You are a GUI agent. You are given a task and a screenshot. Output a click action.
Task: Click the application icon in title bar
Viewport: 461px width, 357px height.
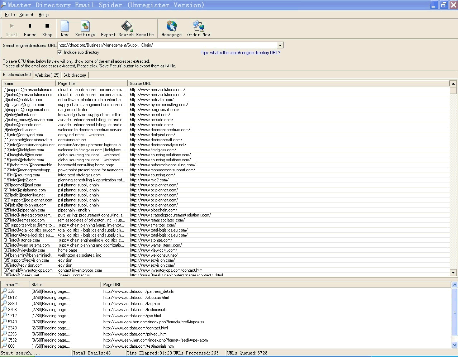(3, 5)
